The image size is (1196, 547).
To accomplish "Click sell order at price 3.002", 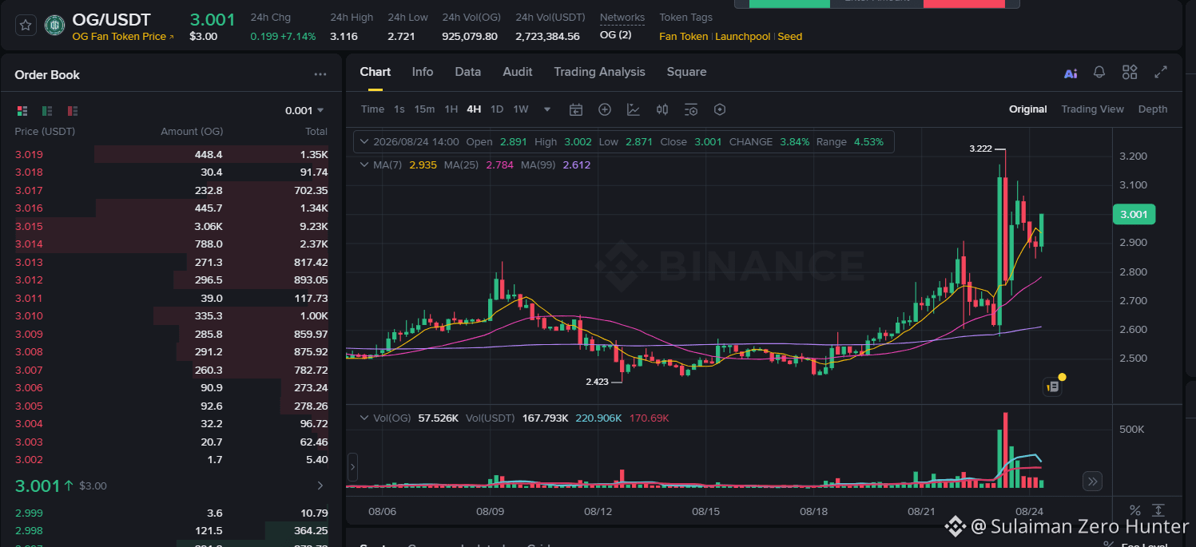I will 171,460.
